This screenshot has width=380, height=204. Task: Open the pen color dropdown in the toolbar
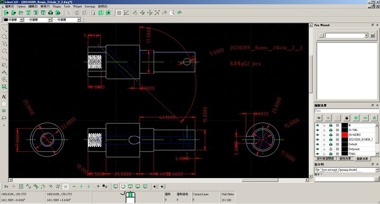click(x=13, y=20)
